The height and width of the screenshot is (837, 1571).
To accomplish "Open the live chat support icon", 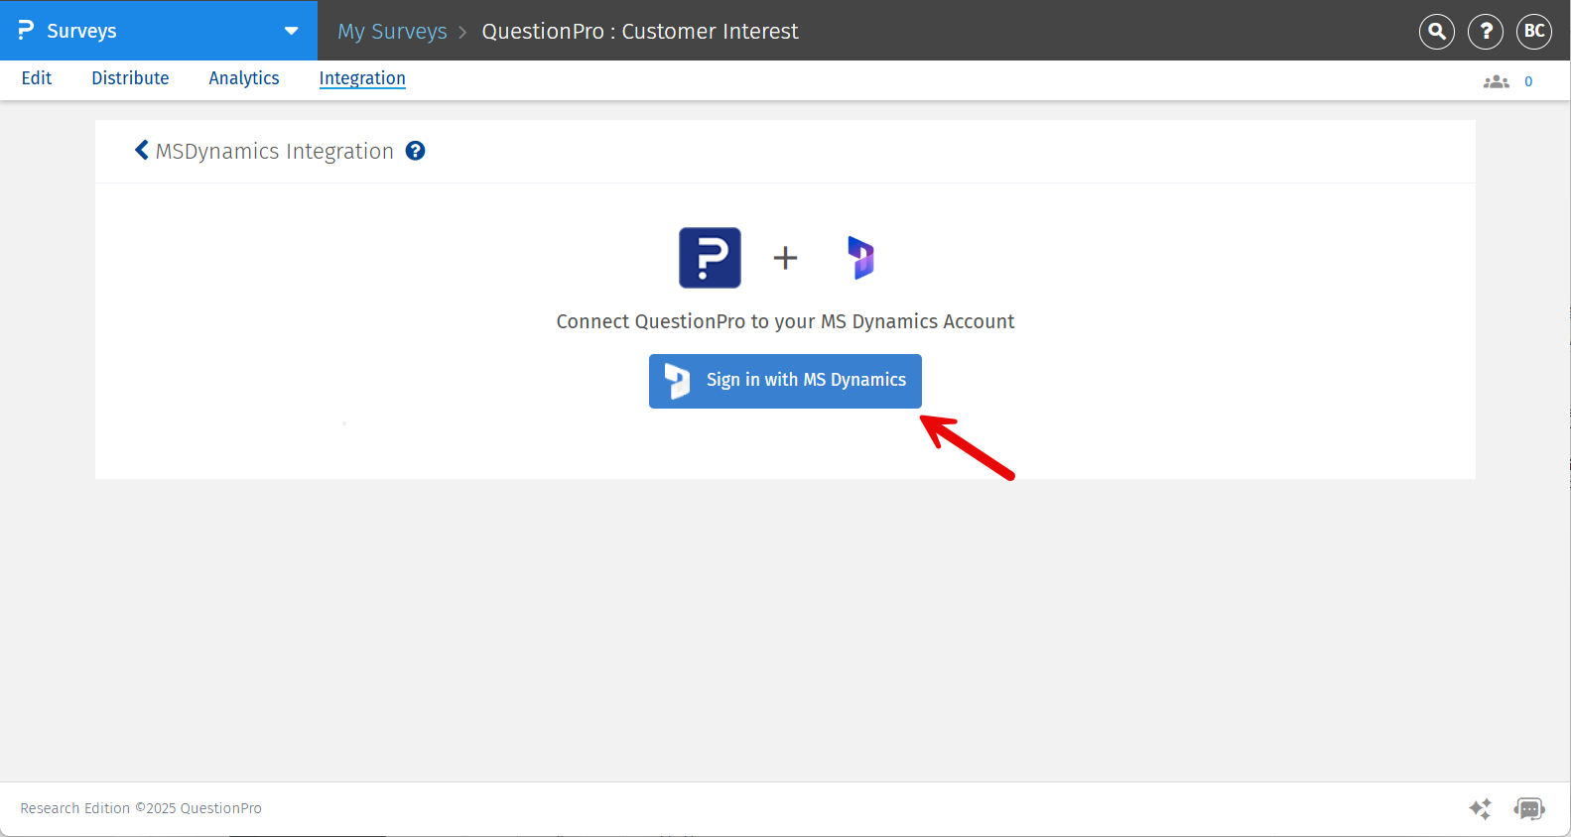I will [x=1529, y=809].
